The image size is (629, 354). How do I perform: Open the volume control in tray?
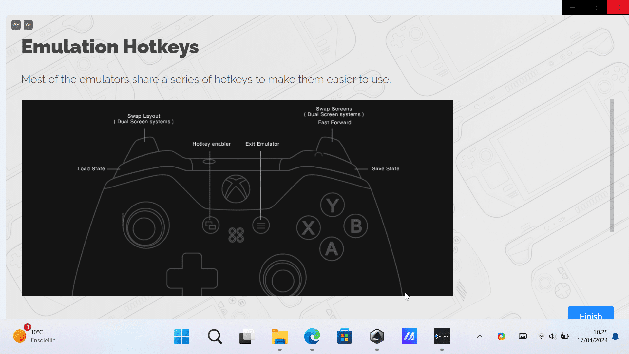pyautogui.click(x=553, y=336)
